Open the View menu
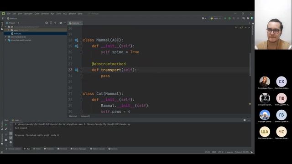The image size is (292, 164). [x=20, y=14]
